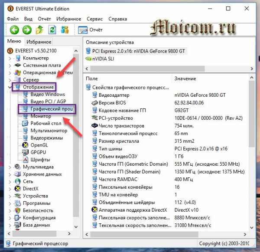260x252 pixels.
Task: Expand the Мультимедиа tree node
Action: click(x=10, y=167)
